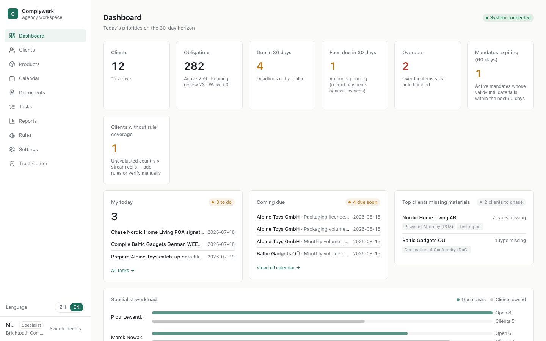546x341 pixels.
Task: Click the All tasks link
Action: click(x=122, y=271)
